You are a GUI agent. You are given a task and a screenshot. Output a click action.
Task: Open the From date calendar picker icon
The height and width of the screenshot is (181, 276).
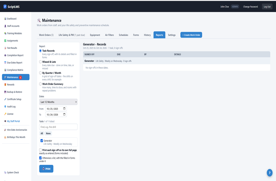(x=64, y=109)
